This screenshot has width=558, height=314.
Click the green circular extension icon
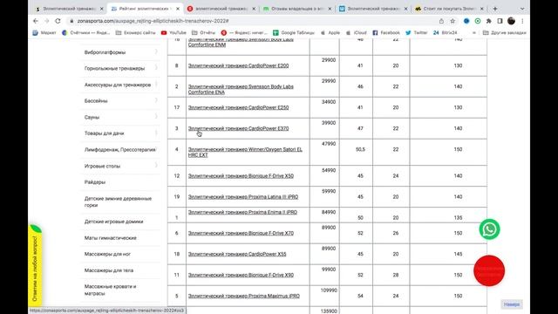click(478, 21)
